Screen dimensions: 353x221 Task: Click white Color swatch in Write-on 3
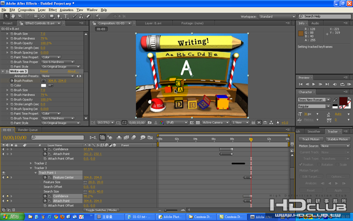click(44, 85)
